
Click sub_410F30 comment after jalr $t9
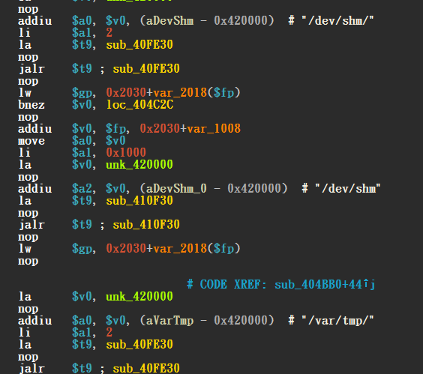[146, 225]
